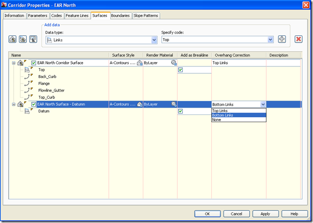The height and width of the screenshot is (223, 313).
Task: Click the feature line icon beside Flowline_Gutter
Action: point(27,90)
